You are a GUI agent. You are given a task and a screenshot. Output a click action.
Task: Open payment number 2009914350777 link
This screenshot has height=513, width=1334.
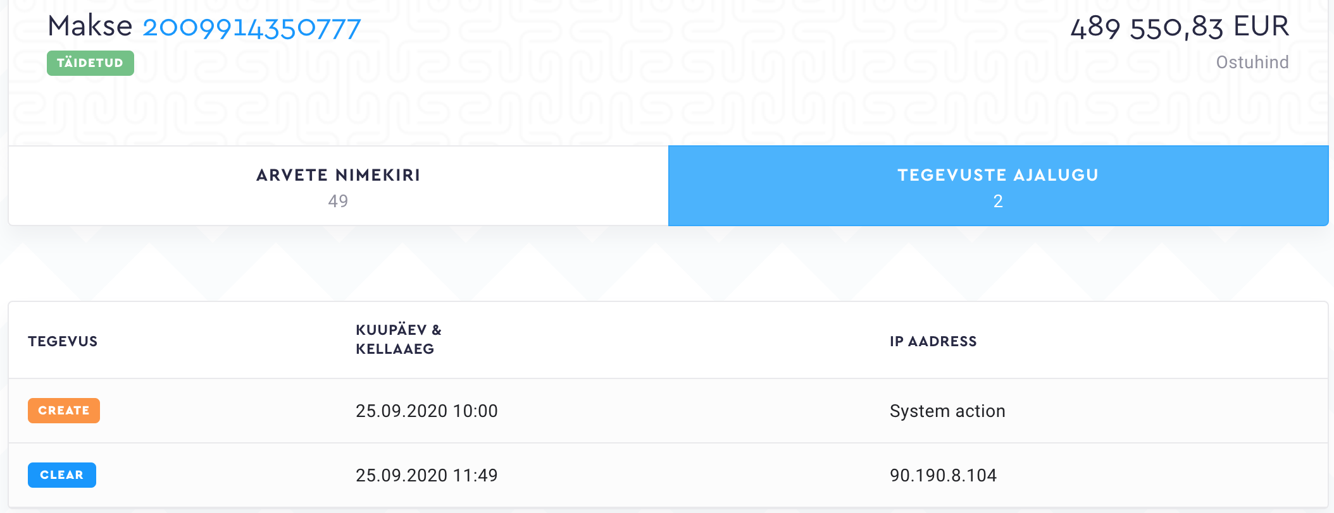[x=251, y=28]
